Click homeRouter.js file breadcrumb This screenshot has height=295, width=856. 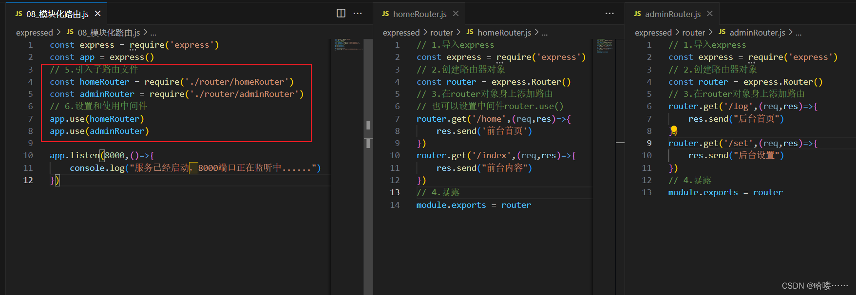pyautogui.click(x=504, y=33)
